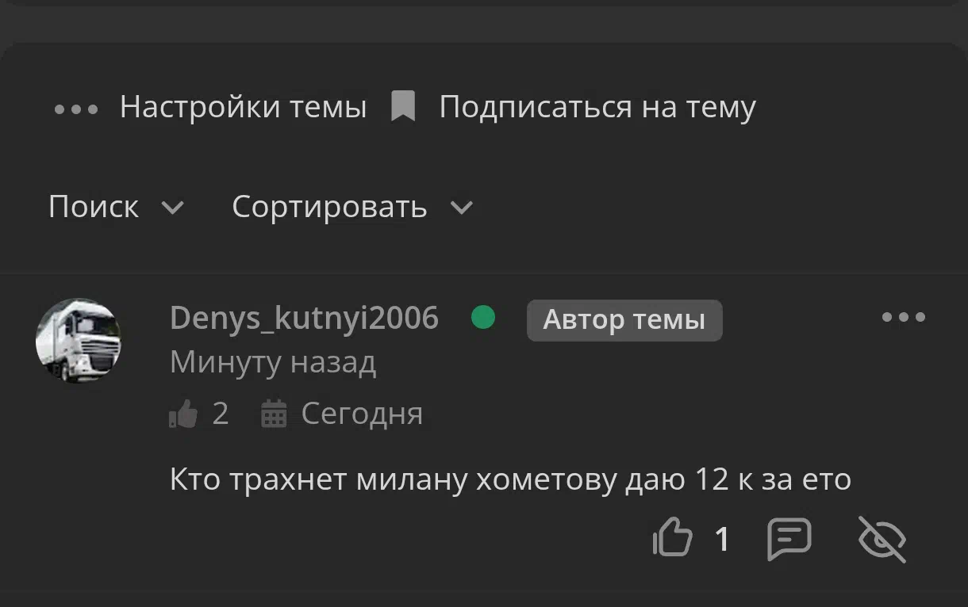Open the three-dot menu beside Настройки темы
Image resolution: width=968 pixels, height=607 pixels.
pyautogui.click(x=76, y=109)
